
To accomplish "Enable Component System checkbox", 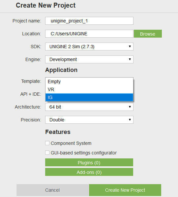I will click(47, 143).
